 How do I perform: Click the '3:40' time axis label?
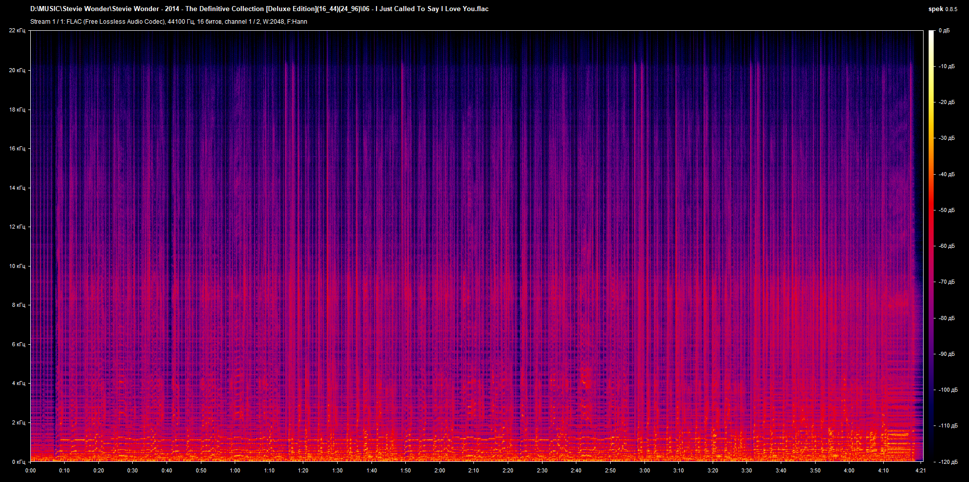pyautogui.click(x=781, y=470)
